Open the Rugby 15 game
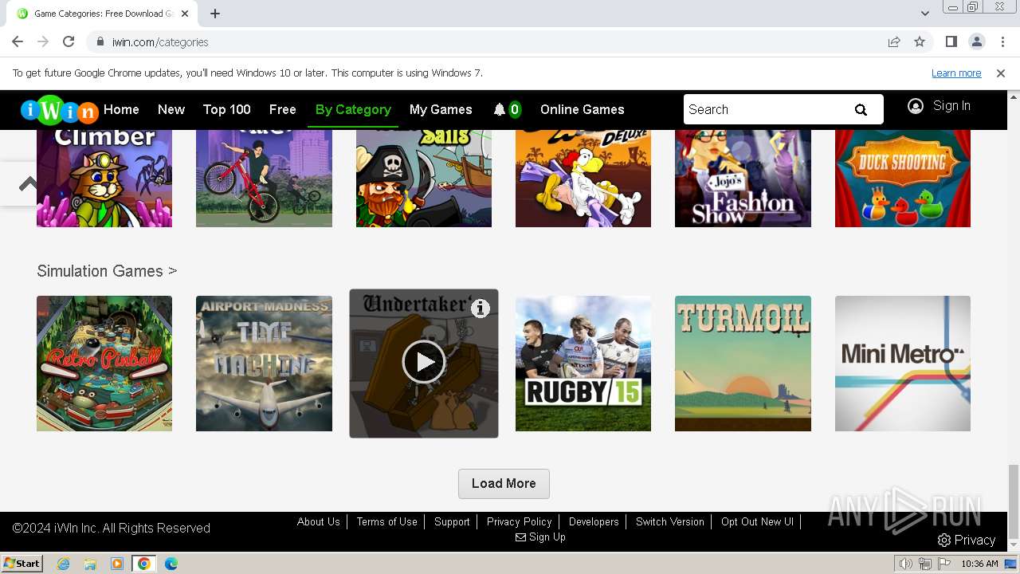The height and width of the screenshot is (574, 1020). [x=583, y=364]
